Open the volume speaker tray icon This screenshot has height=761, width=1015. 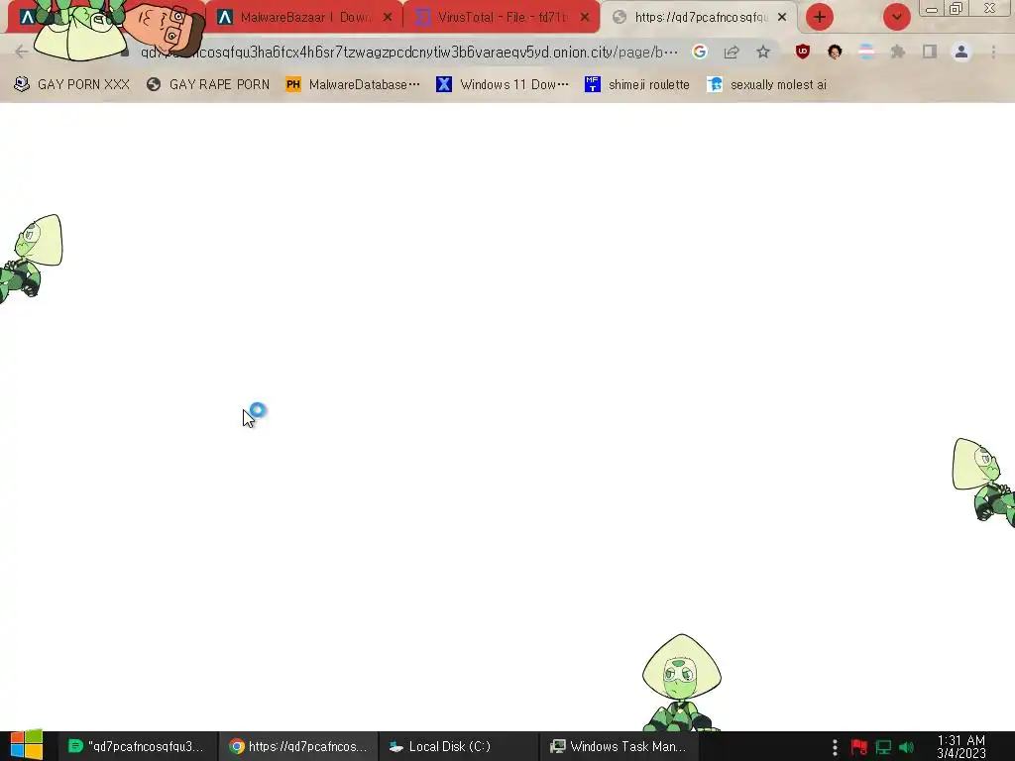907,747
